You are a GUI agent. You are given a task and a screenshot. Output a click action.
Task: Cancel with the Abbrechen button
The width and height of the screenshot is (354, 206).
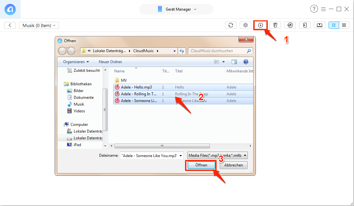[233, 165]
